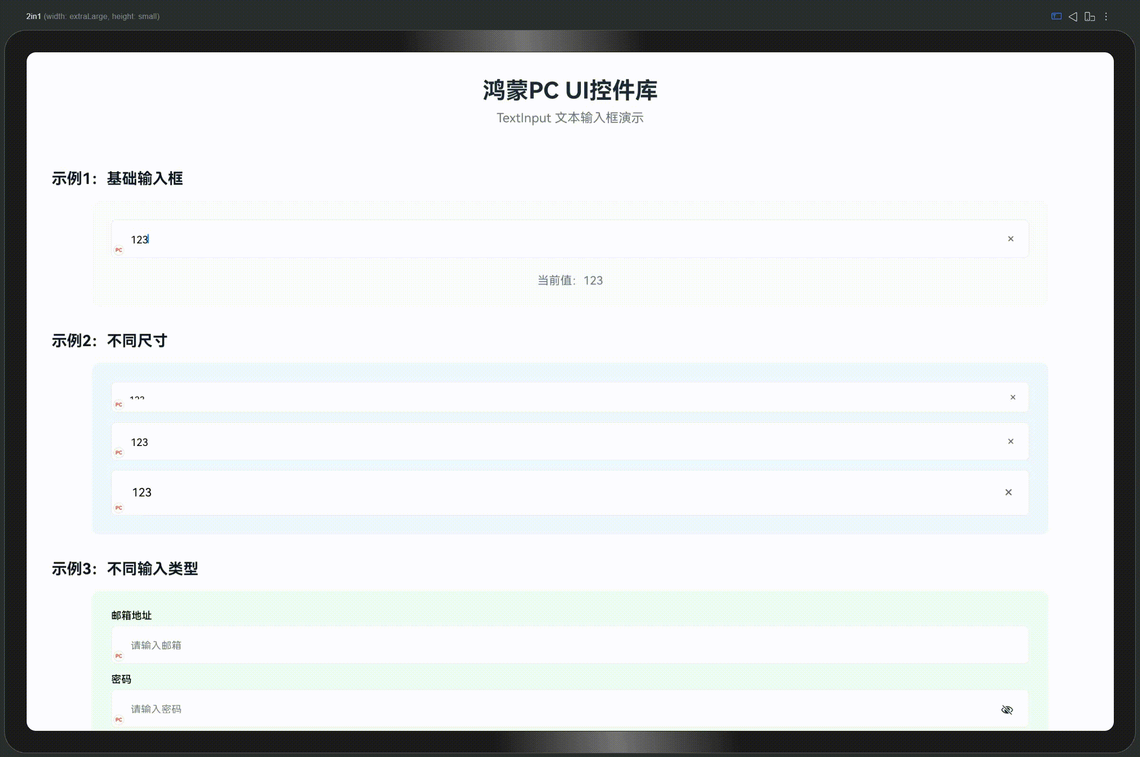Click the 请输入密码 password input field
The image size is (1140, 757).
[x=338, y=708]
